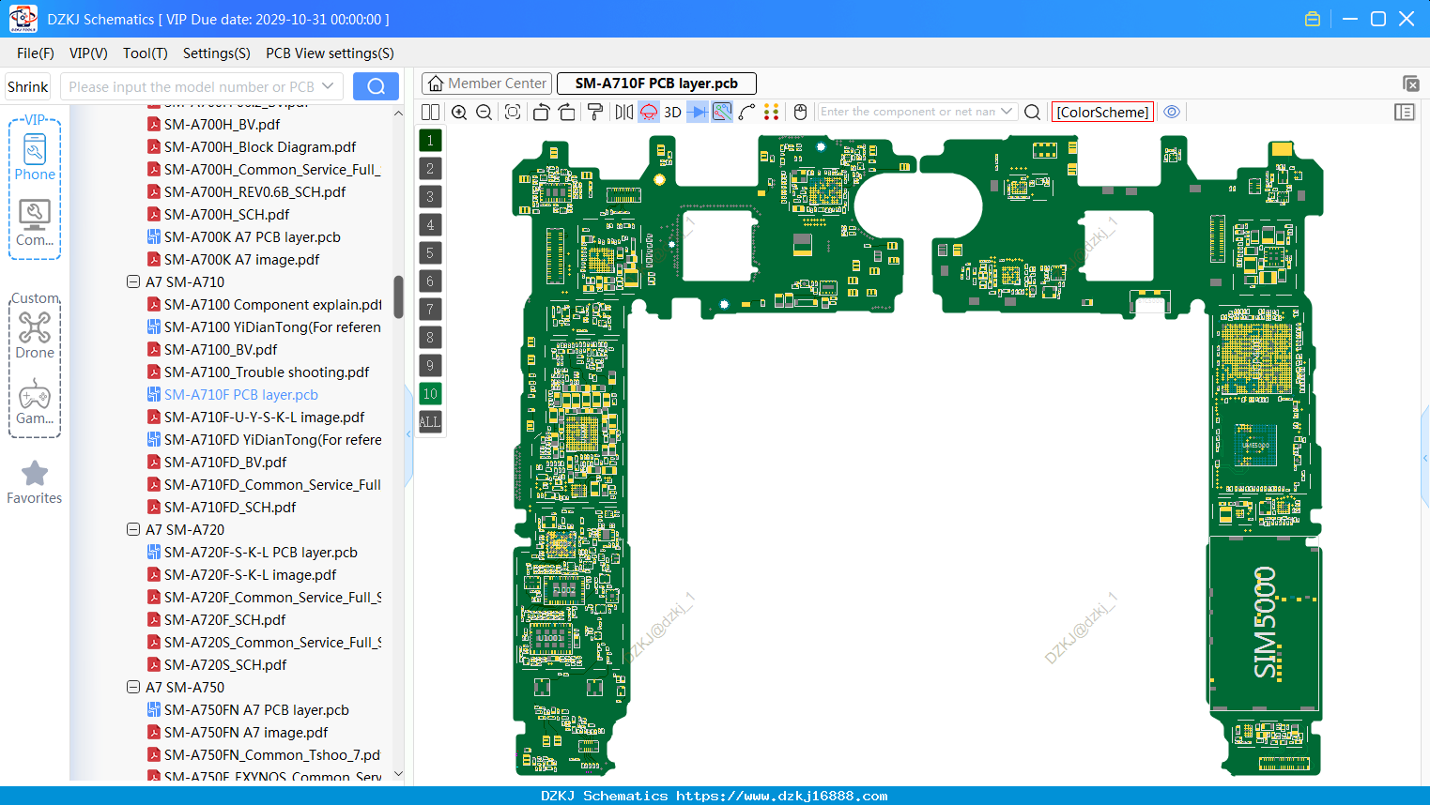Open the Phone category
This screenshot has height=805, width=1430.
click(x=35, y=158)
